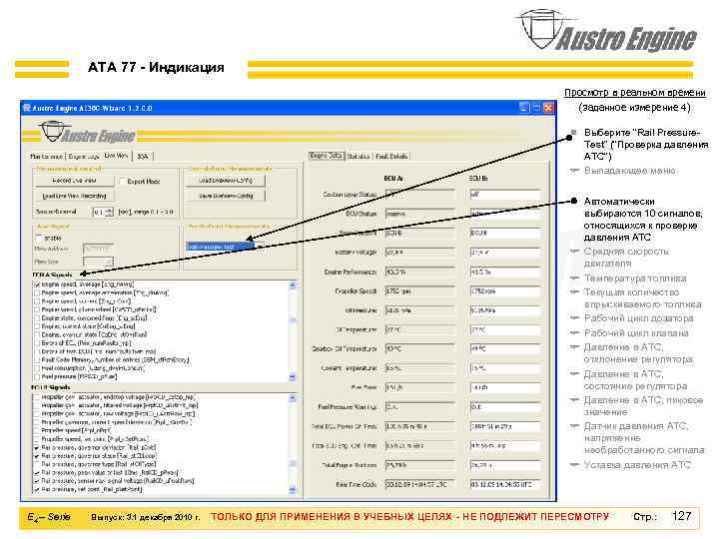This screenshot has width=719, height=539.
Task: Check Fault Code Memory, number of entries
Action: (x=37, y=359)
